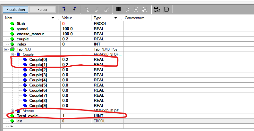Click the Commentaire column header
The image size is (254, 131).
click(x=135, y=18)
